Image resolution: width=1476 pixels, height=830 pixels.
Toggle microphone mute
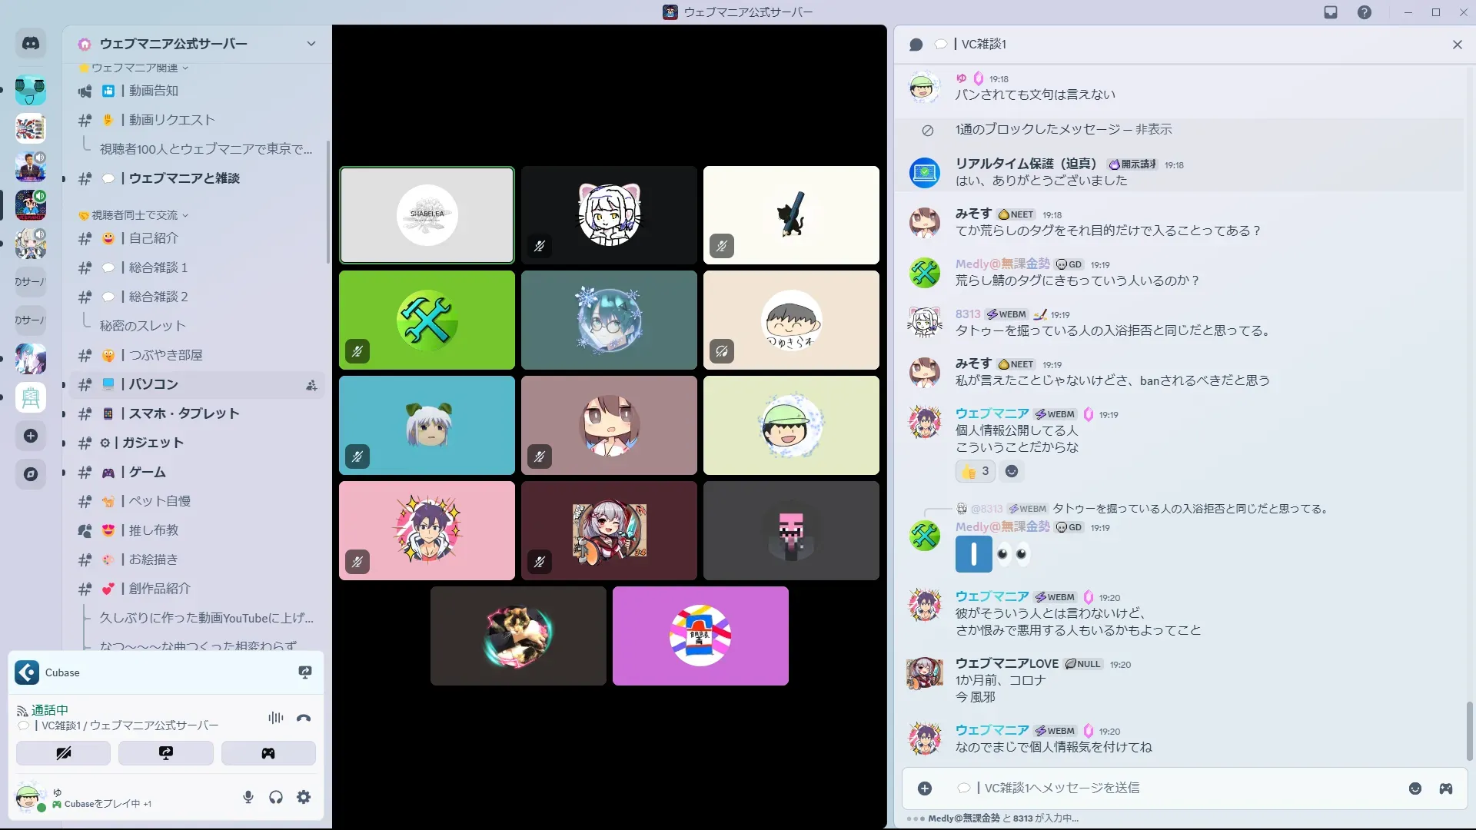248,797
